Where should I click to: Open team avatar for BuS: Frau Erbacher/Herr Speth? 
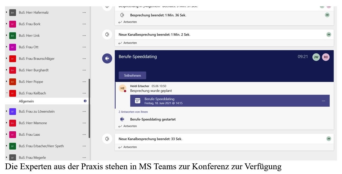[x=12, y=146]
